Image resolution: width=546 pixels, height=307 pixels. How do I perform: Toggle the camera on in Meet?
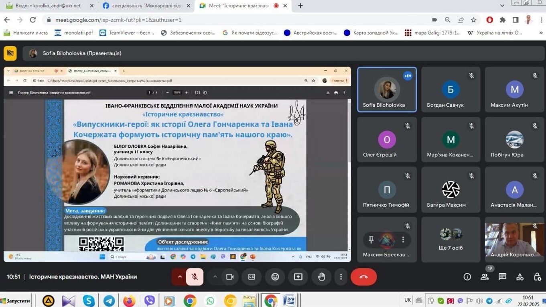(230, 277)
